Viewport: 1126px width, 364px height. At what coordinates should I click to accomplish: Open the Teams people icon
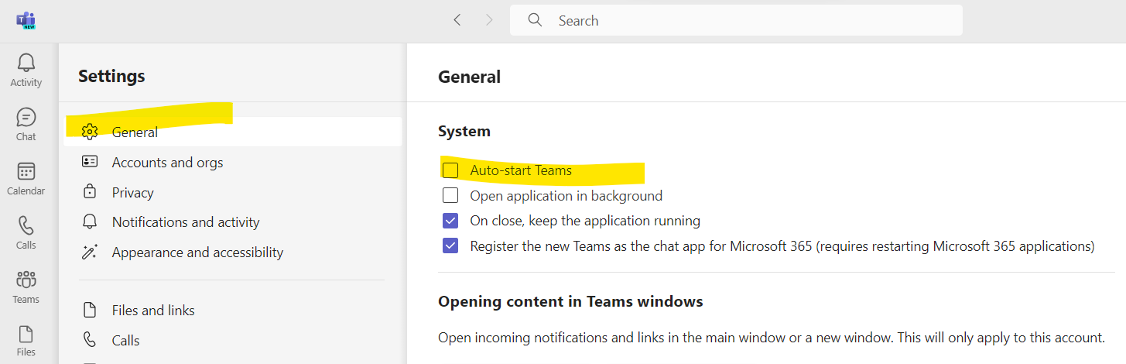[x=26, y=279]
